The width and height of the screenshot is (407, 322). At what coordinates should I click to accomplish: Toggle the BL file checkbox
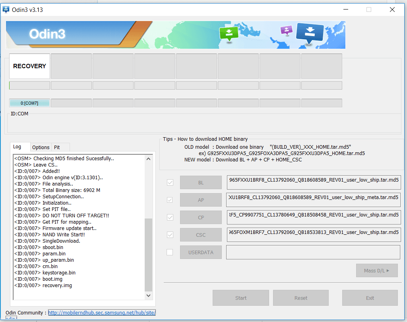click(170, 183)
